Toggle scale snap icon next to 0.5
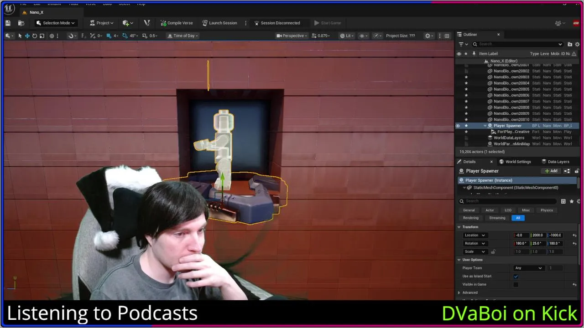 145,36
